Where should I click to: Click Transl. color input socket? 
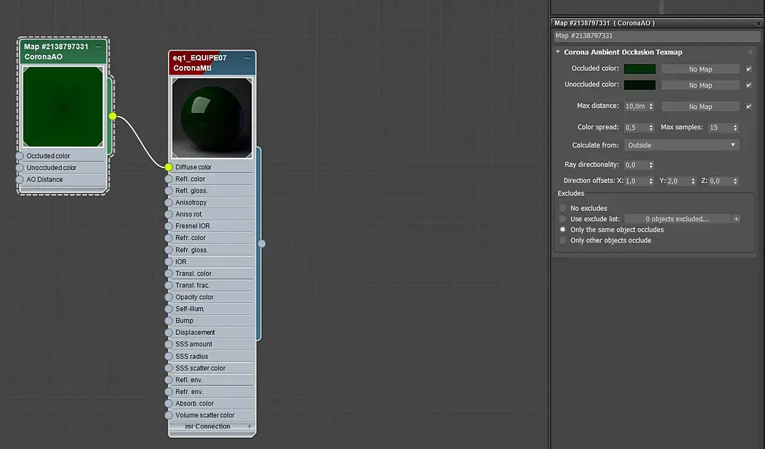pyautogui.click(x=169, y=273)
